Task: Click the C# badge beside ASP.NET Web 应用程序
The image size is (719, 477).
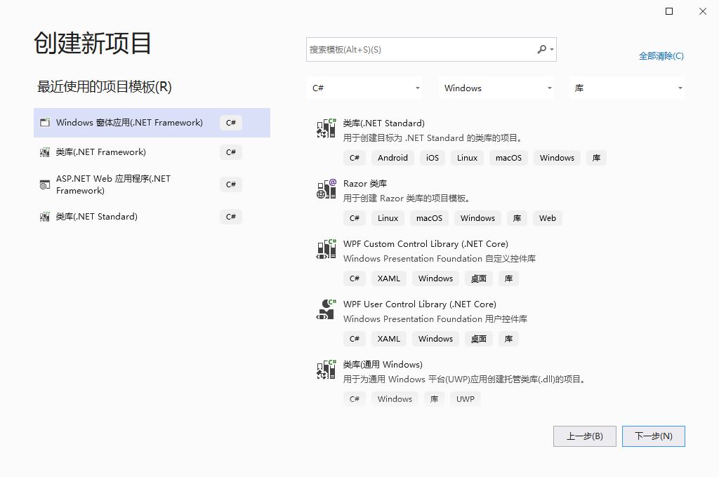Action: (230, 184)
